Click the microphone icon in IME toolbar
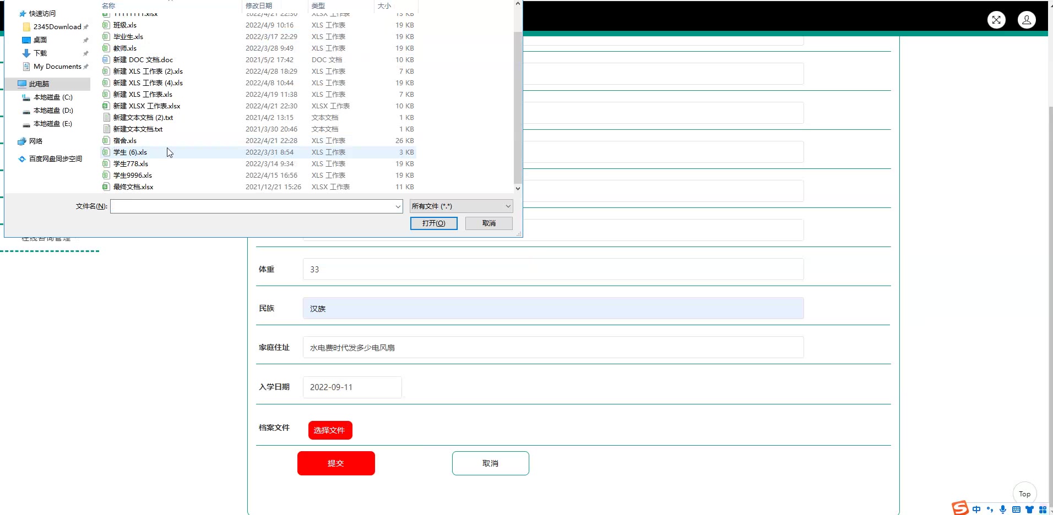Viewport: 1053px width, 515px height. (1003, 509)
